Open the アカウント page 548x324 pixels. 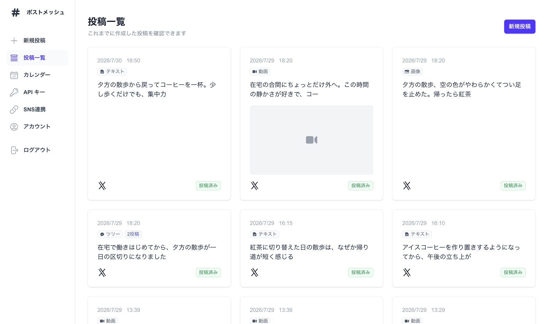pos(37,127)
